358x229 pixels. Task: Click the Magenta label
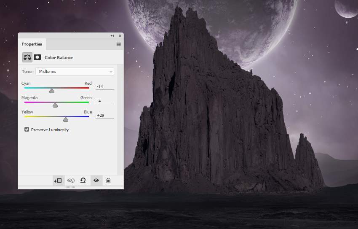click(29, 98)
